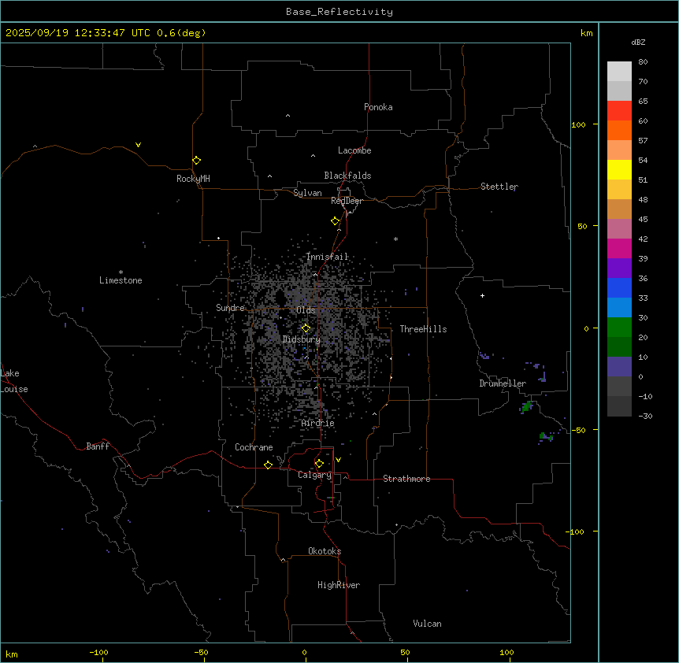Click the yellow diamond marker below Cochrane
This screenshot has width=679, height=663.
pyautogui.click(x=268, y=465)
